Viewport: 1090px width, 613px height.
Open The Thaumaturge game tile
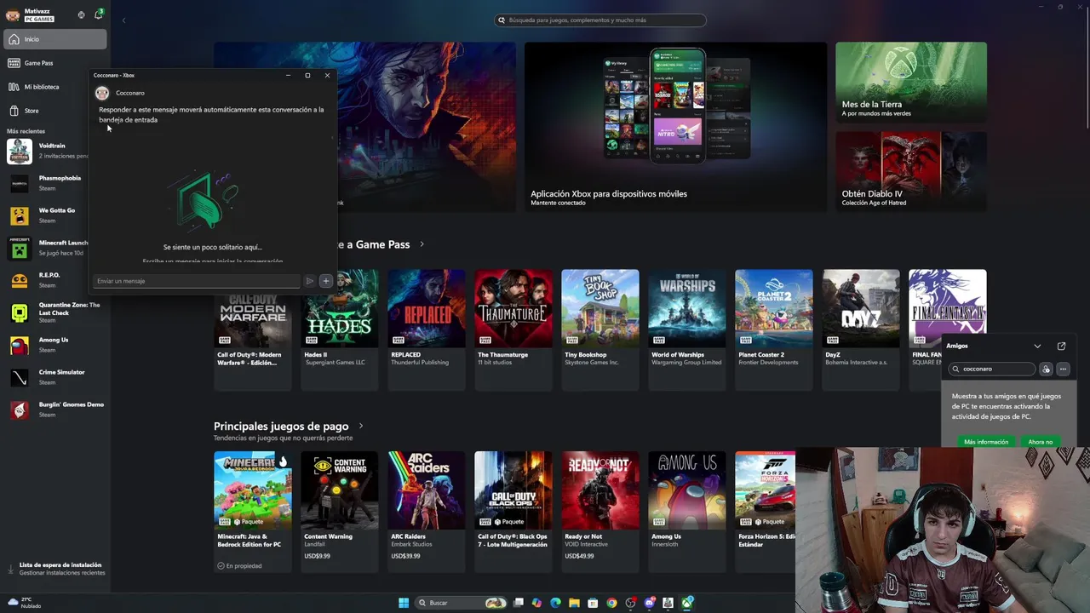(513, 329)
